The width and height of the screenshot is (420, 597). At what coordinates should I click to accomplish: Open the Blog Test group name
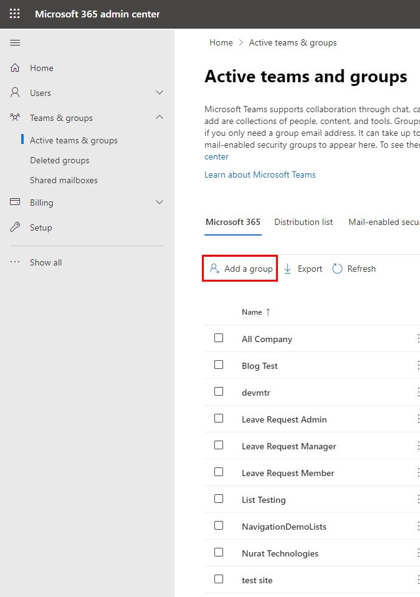(260, 366)
